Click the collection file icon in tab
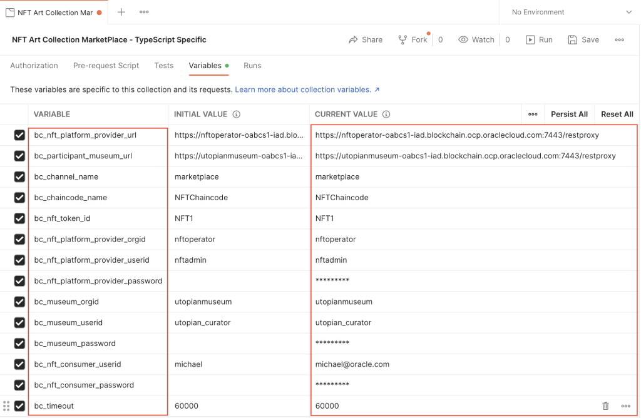641x418 pixels. 10,13
